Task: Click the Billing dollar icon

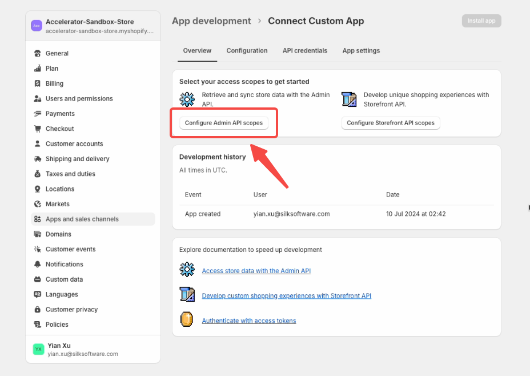Action: click(x=38, y=83)
